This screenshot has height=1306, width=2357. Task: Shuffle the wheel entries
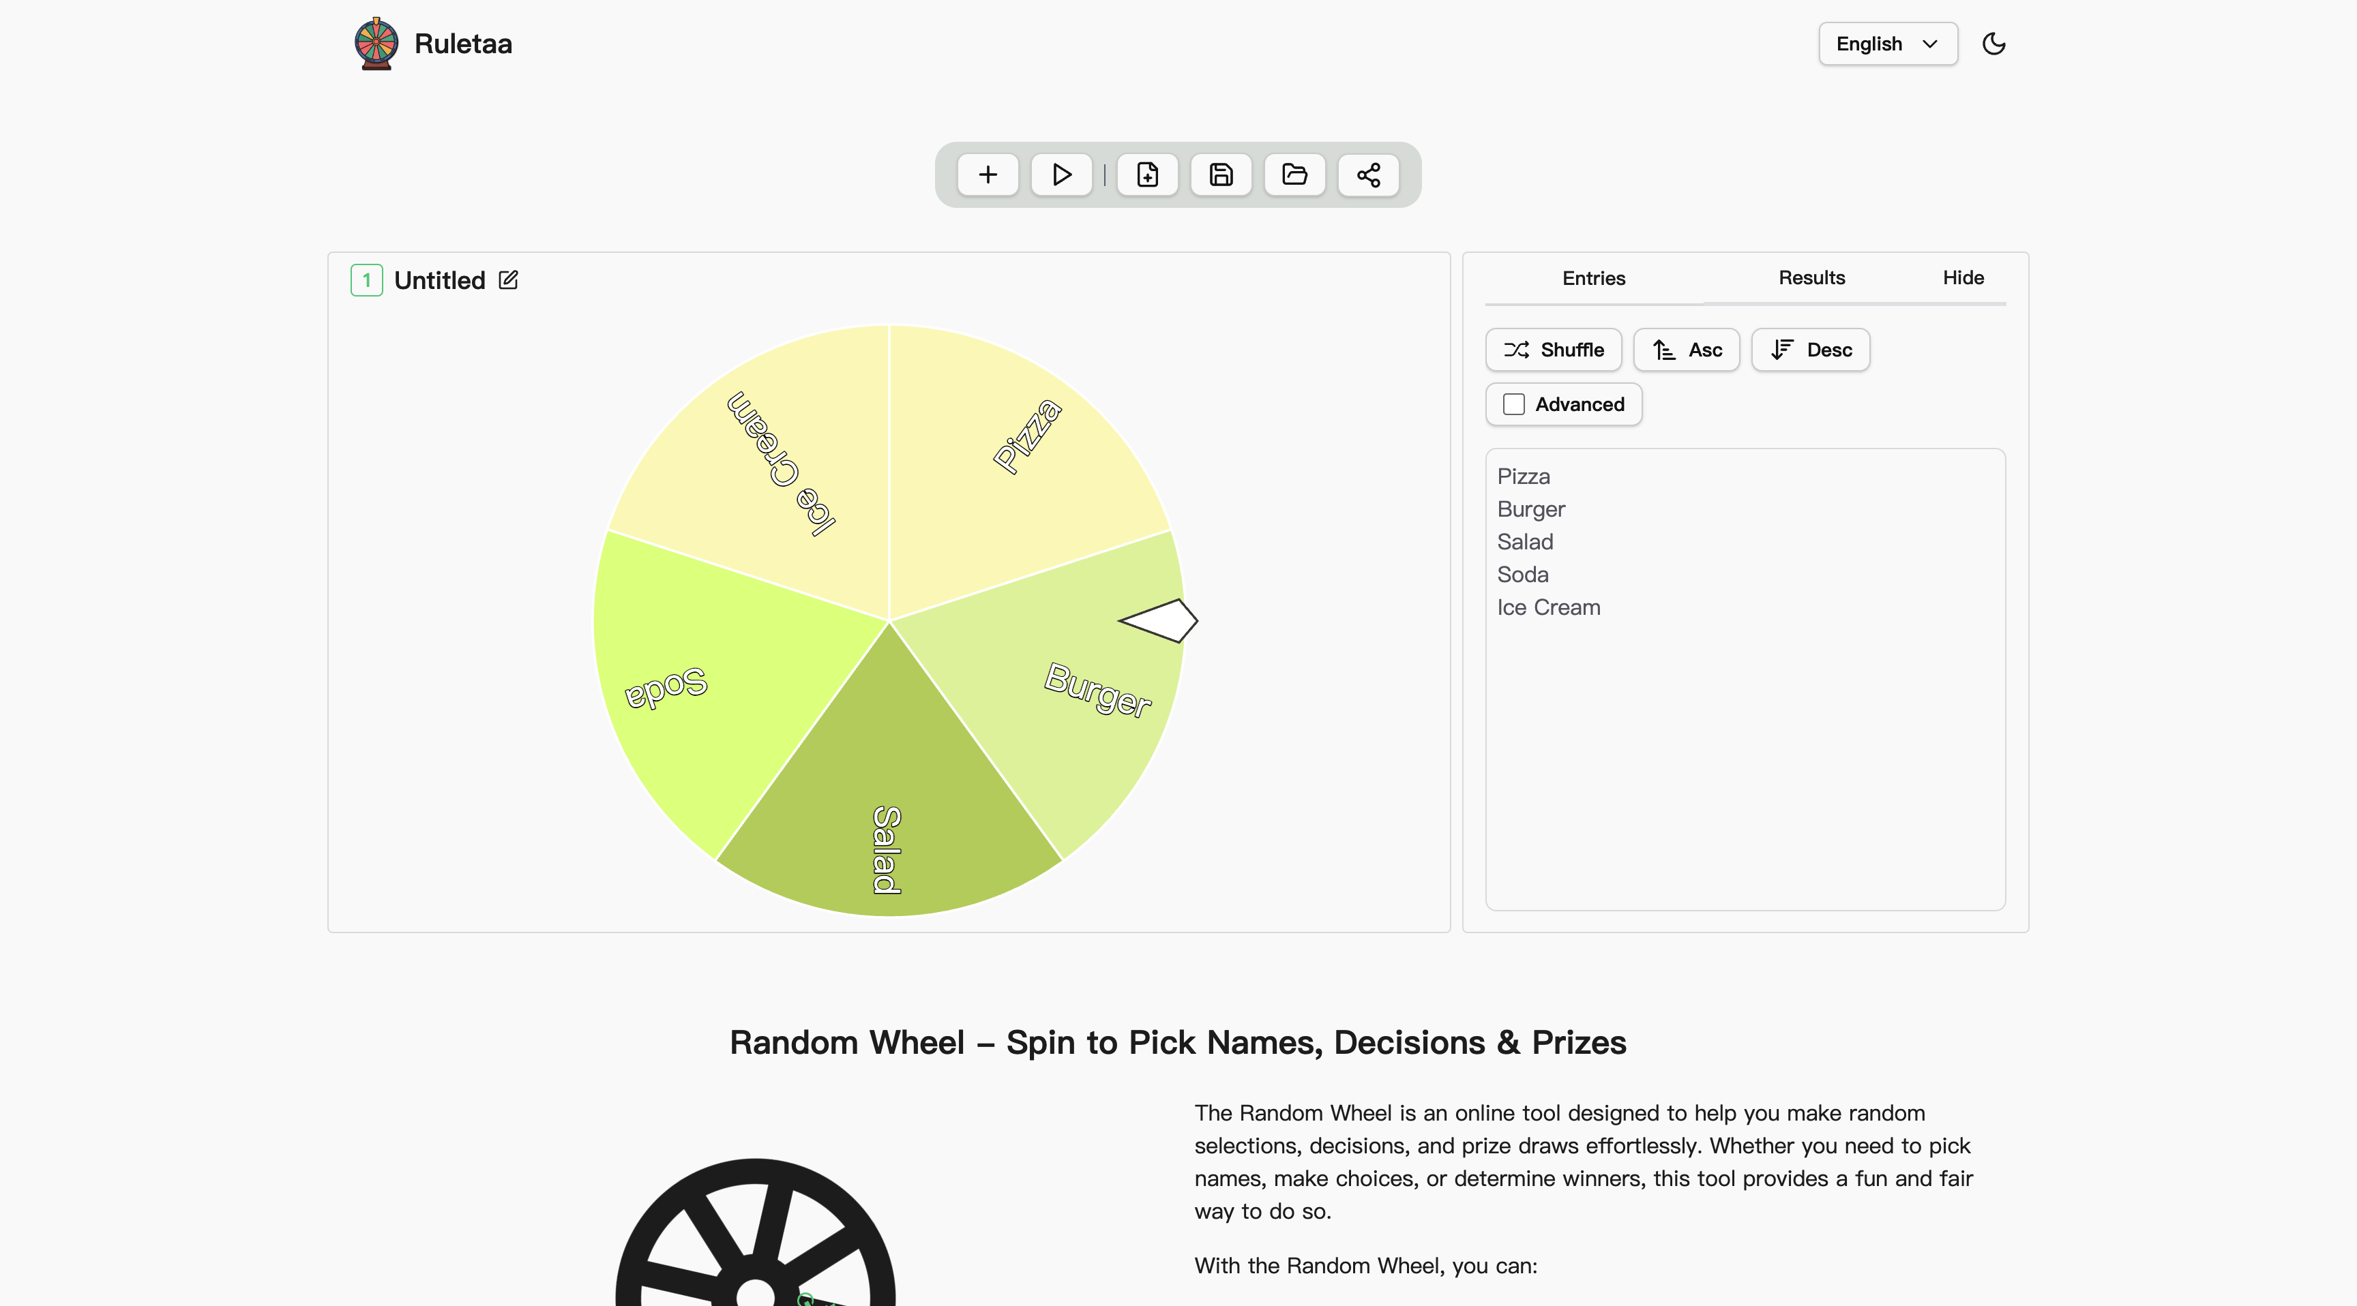[x=1554, y=350]
